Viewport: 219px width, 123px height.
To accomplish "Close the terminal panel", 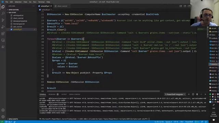I will [205, 94].
